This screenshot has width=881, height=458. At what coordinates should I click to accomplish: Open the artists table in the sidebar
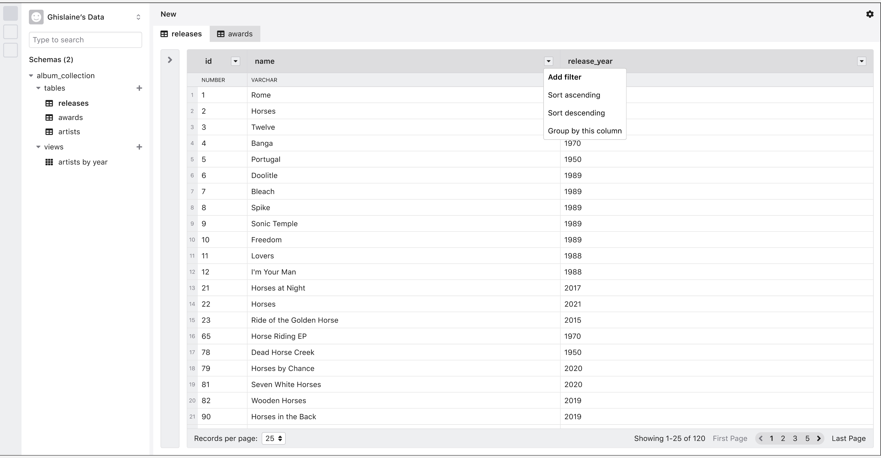pyautogui.click(x=69, y=132)
